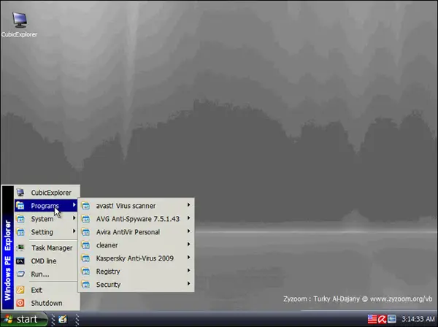The height and width of the screenshot is (327, 438).
Task: Click the Kaspersky Anti-Virus 2009 folder icon
Action: tap(85, 258)
